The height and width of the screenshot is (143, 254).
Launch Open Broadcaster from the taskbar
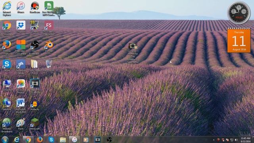109,139
